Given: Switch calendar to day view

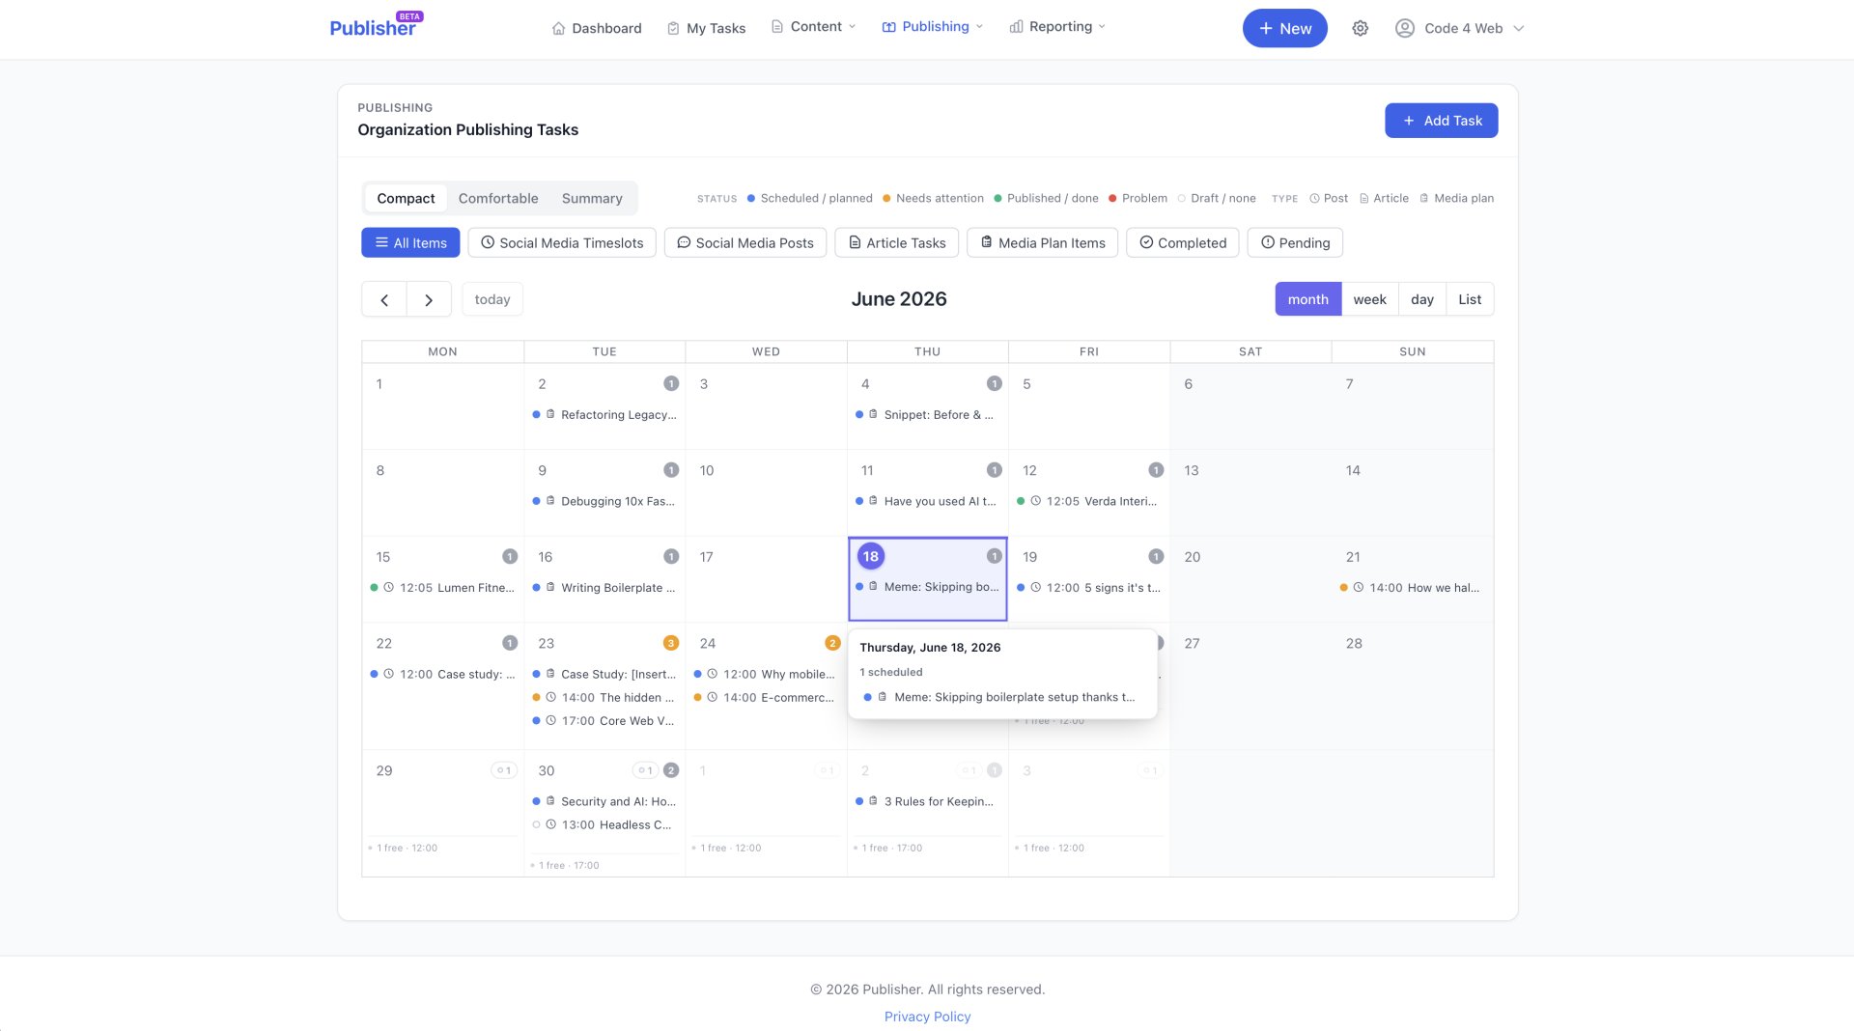Looking at the screenshot, I should [1421, 299].
